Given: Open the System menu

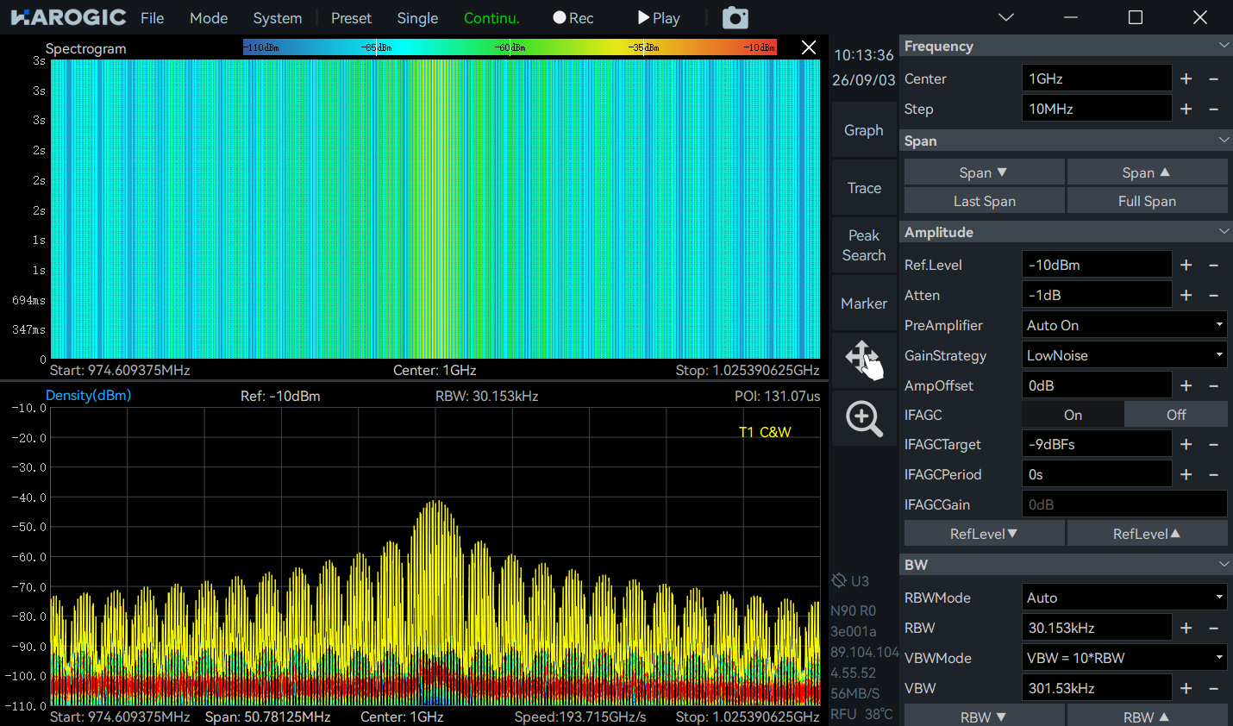Looking at the screenshot, I should 278,18.
